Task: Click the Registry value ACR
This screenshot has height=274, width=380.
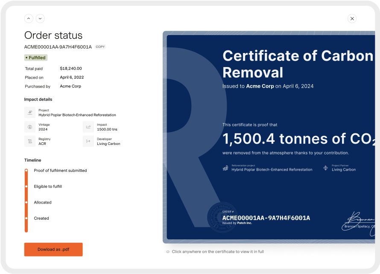Action: pyautogui.click(x=42, y=144)
